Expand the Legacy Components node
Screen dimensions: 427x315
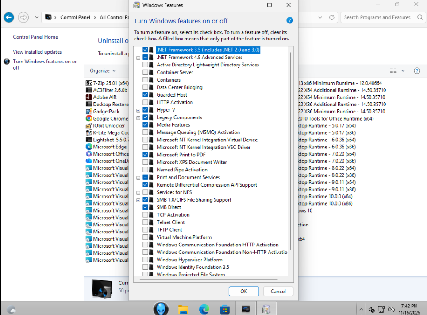(138, 117)
